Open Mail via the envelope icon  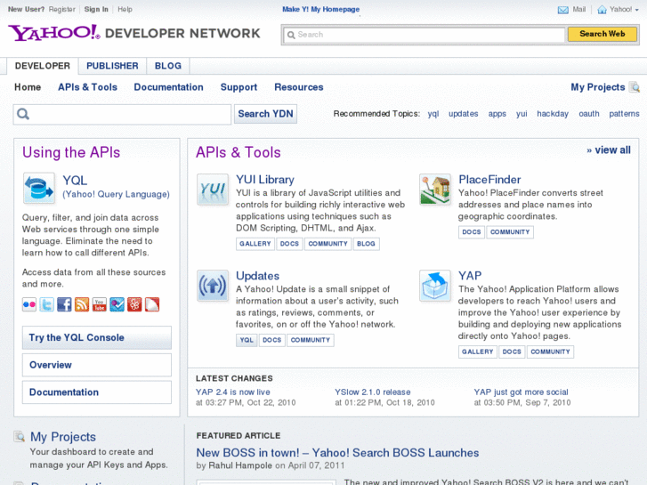(563, 10)
